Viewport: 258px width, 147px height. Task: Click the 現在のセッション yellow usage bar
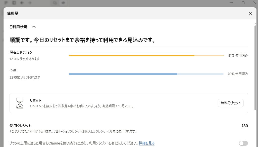pos(146,56)
